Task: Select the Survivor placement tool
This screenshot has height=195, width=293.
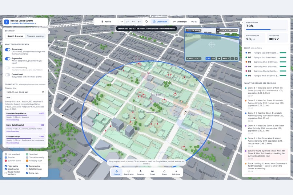Action: pyautogui.click(x=141, y=172)
